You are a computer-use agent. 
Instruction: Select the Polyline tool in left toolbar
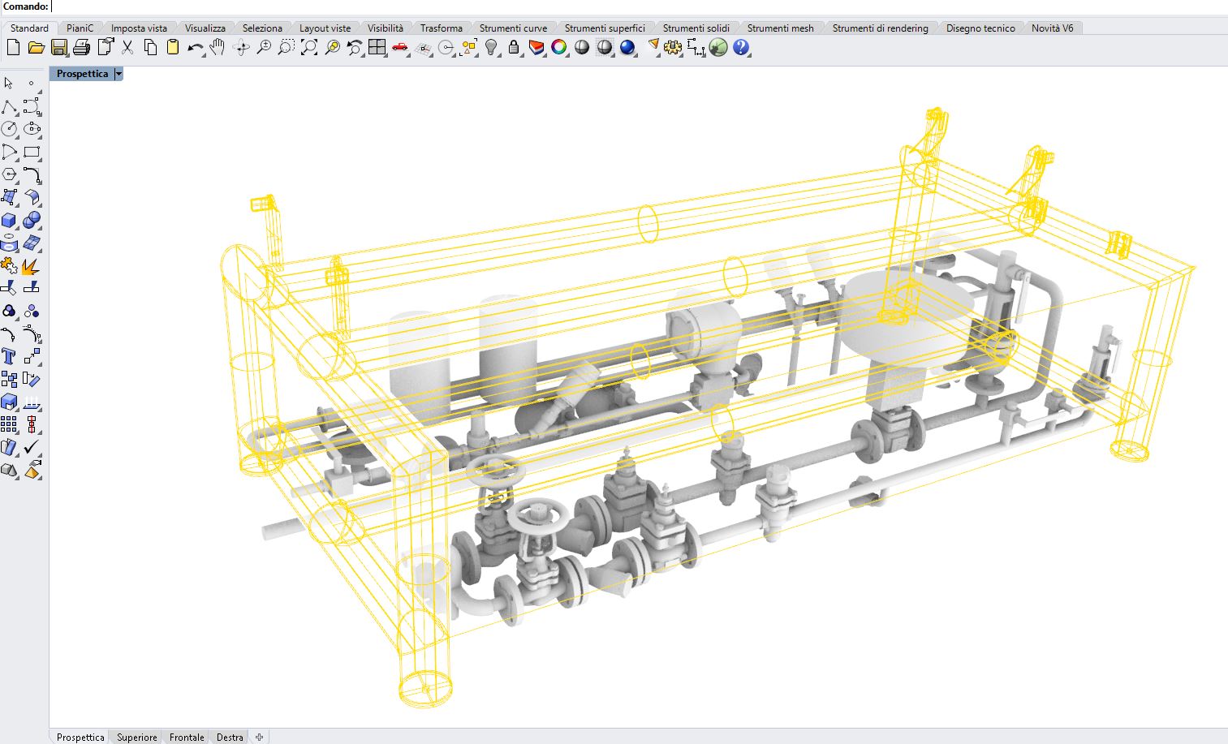[9, 106]
